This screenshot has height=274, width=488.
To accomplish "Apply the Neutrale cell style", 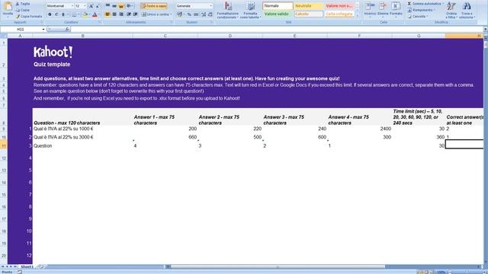I will (x=308, y=6).
